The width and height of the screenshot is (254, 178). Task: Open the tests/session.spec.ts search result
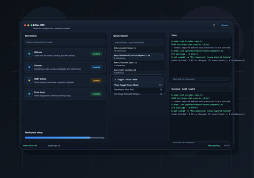[x=138, y=64]
